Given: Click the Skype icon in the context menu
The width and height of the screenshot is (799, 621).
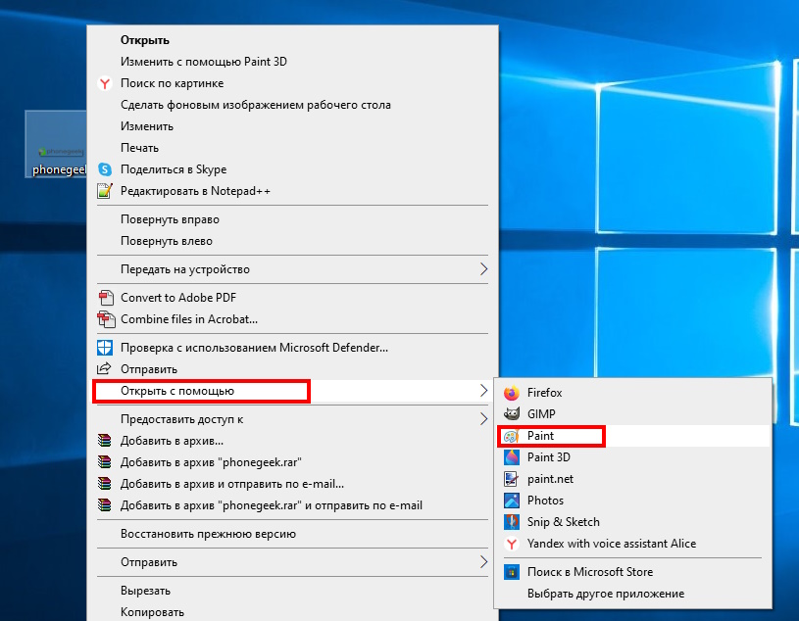Looking at the screenshot, I should pyautogui.click(x=105, y=169).
